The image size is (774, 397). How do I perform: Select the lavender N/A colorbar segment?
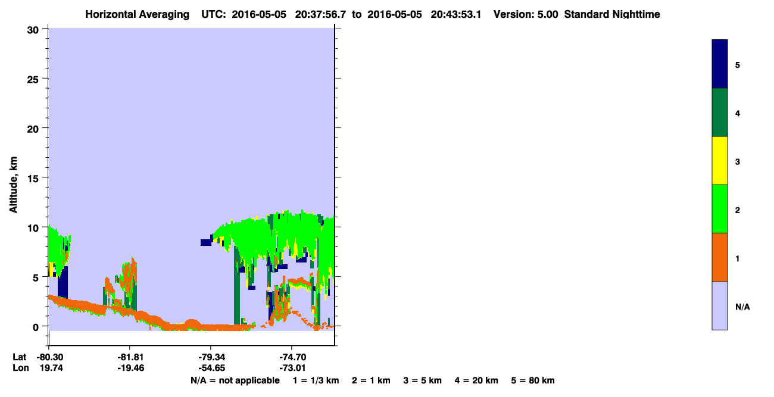(x=720, y=305)
